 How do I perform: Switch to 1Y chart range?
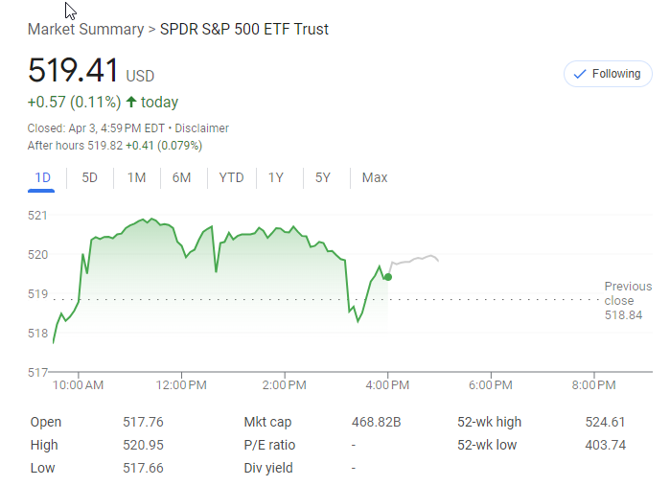[276, 177]
